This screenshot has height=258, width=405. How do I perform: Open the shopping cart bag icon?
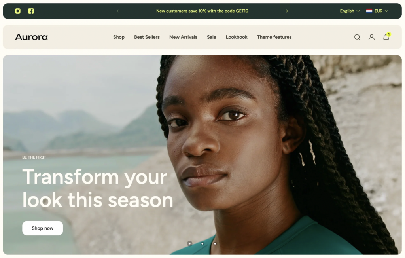(x=386, y=37)
